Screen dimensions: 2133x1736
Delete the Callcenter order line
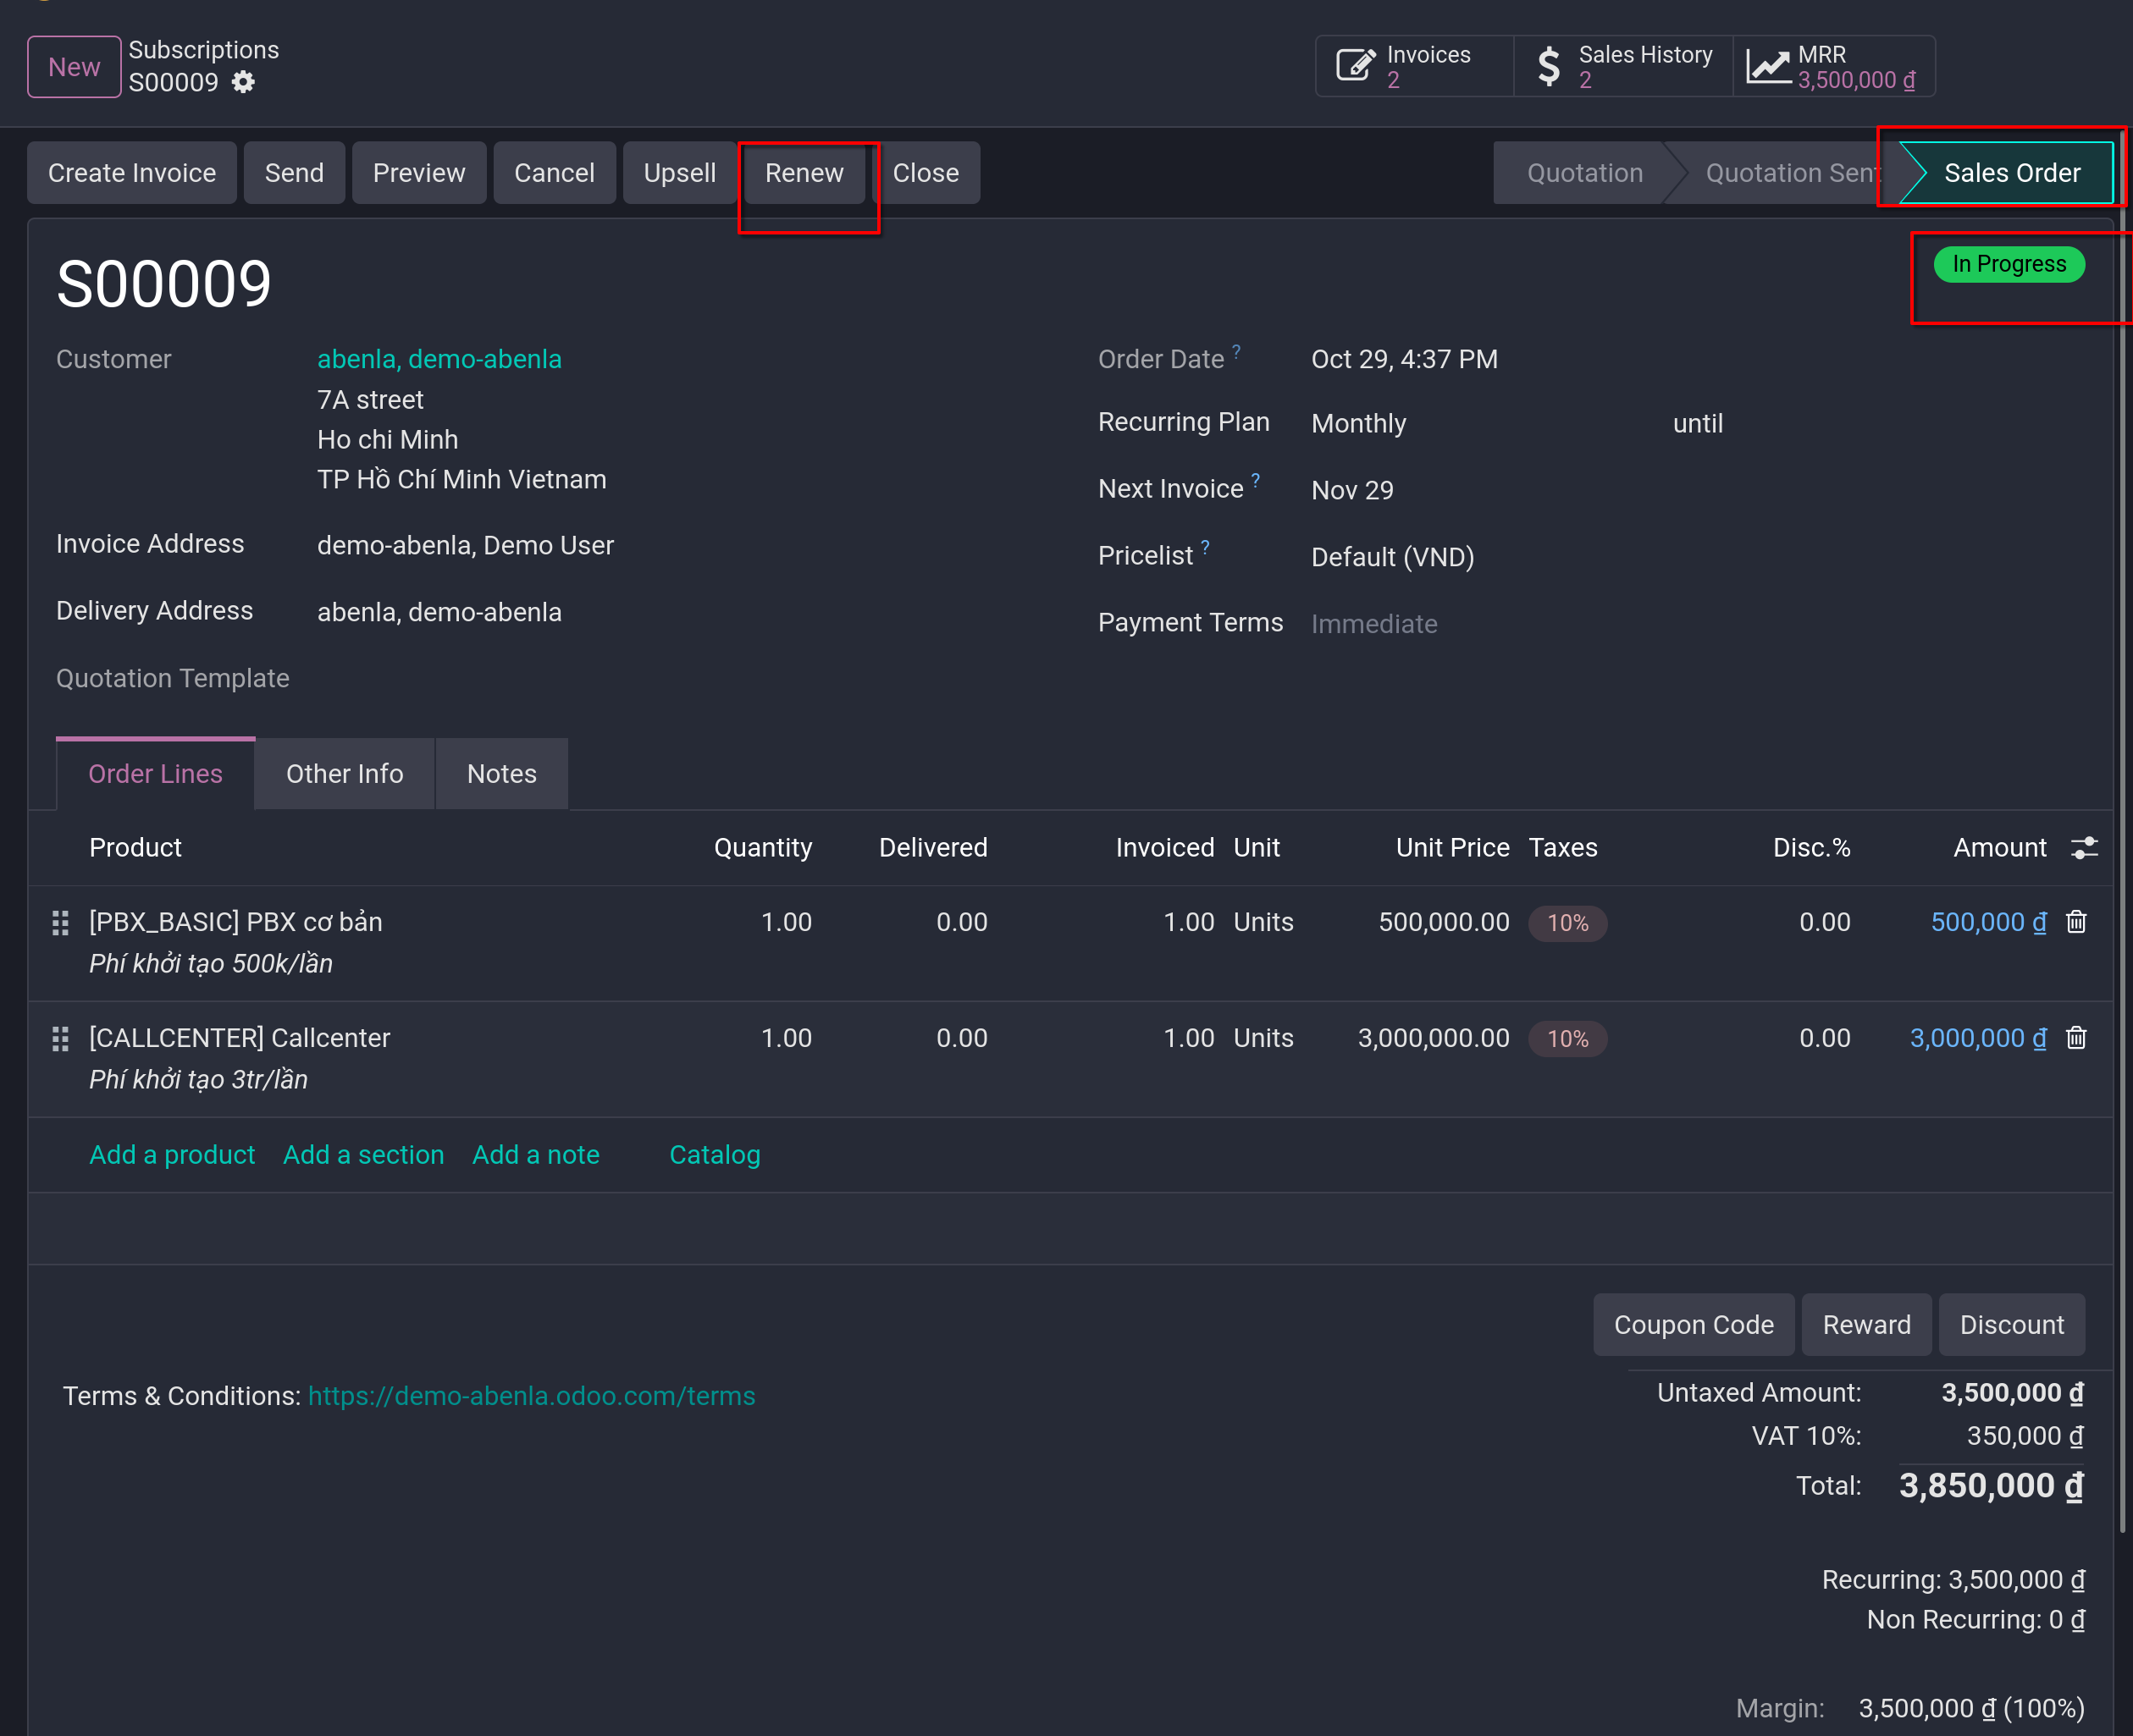[x=2076, y=1037]
